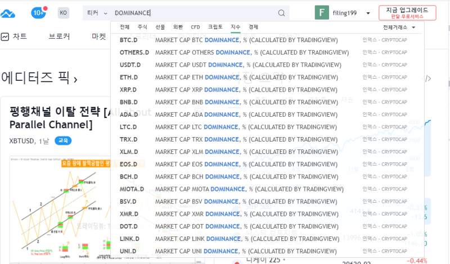Open the 마켓 menu item
Screen dimensions: 450x264
[99, 37]
